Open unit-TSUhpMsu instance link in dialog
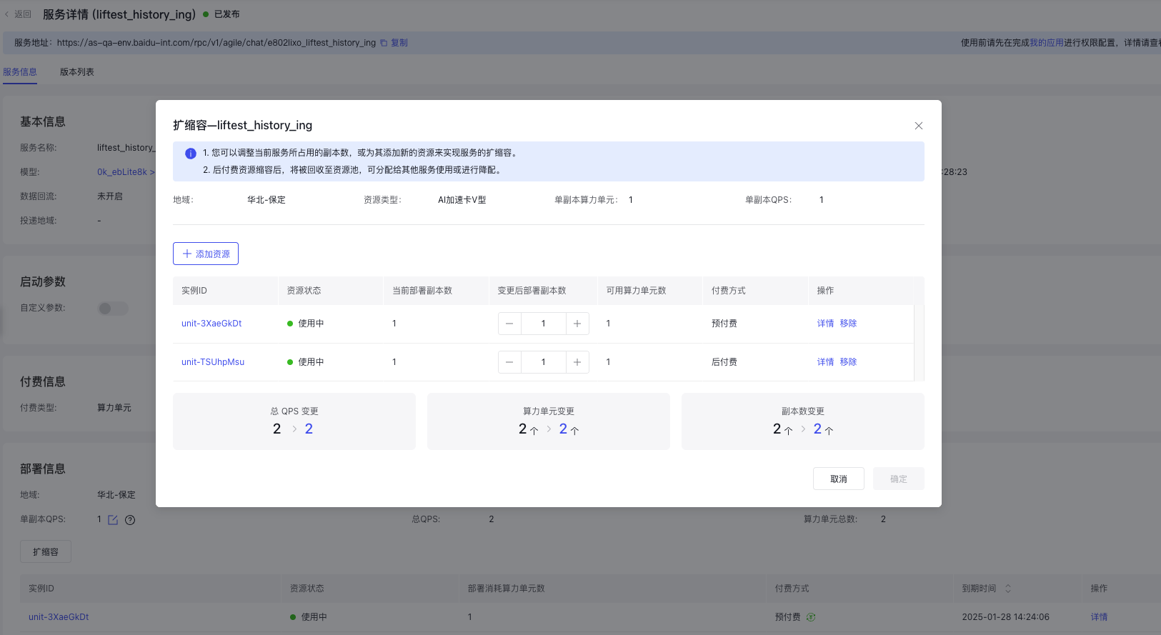1161x635 pixels. pyautogui.click(x=213, y=362)
